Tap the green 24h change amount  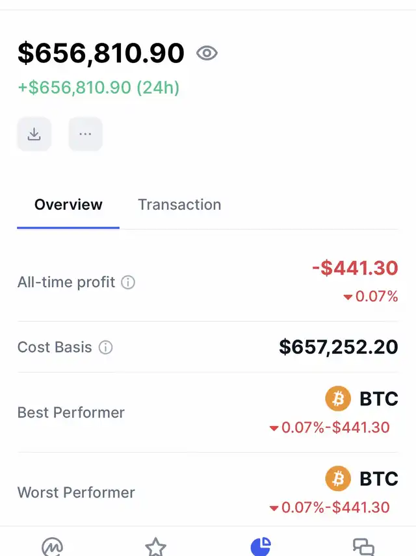coord(98,87)
